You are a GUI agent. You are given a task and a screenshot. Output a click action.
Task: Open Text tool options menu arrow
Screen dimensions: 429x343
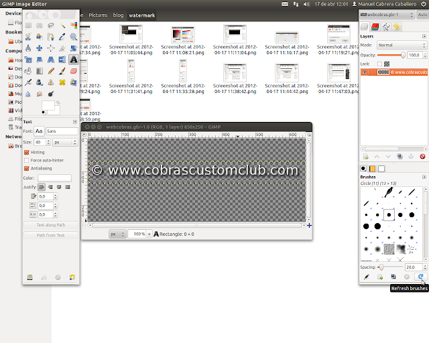coord(75,122)
